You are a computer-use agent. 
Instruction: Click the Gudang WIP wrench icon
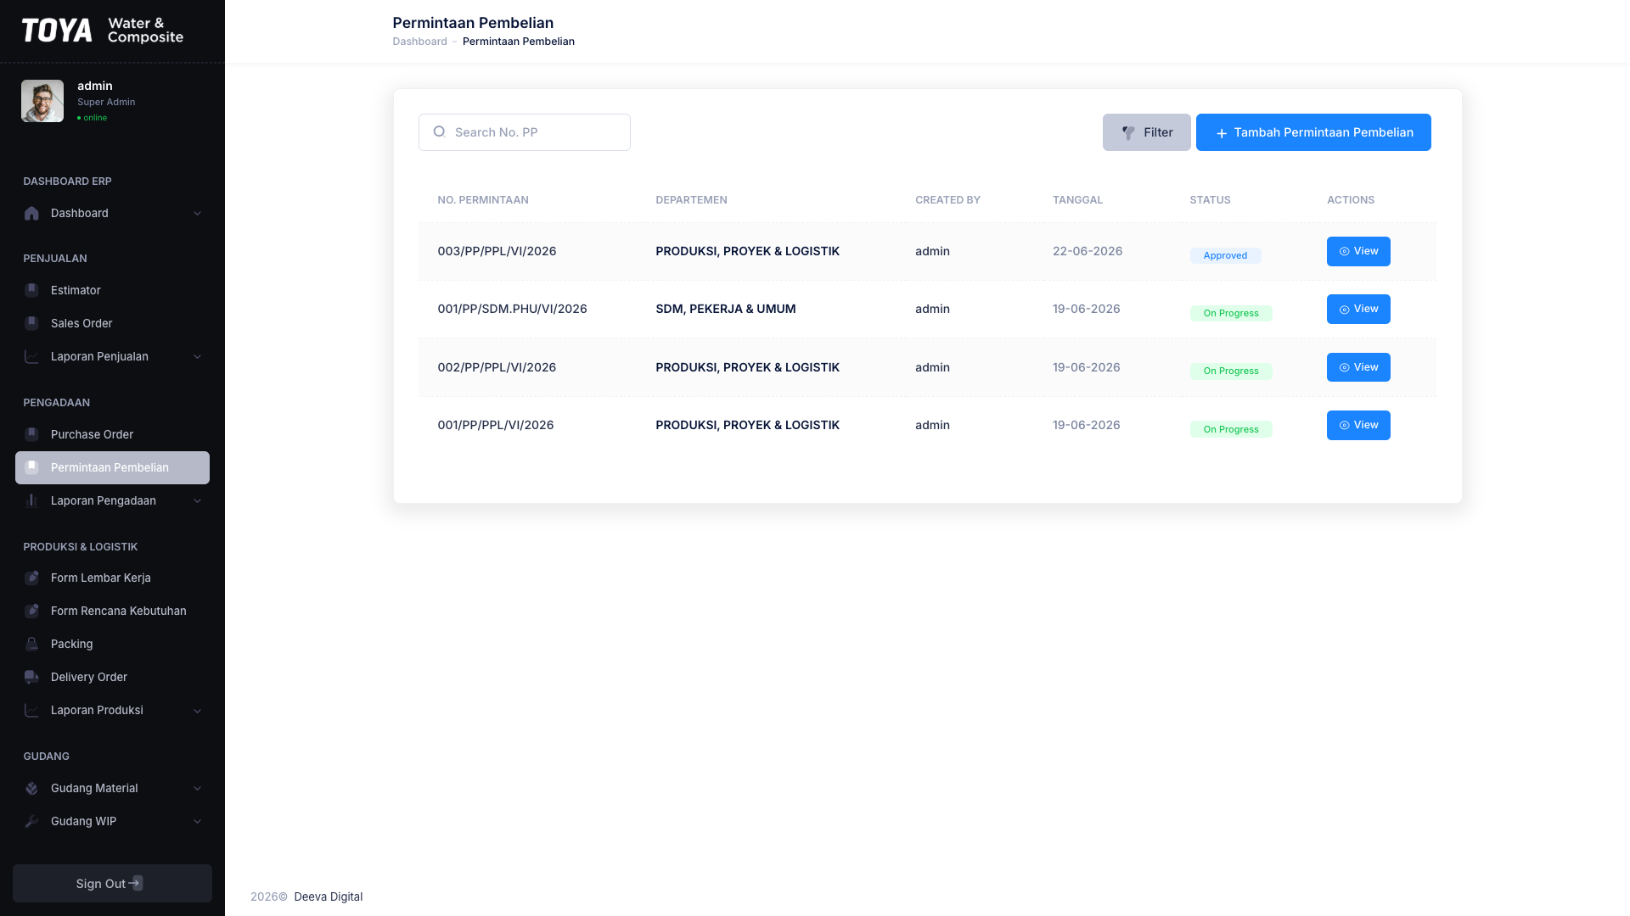point(31,821)
